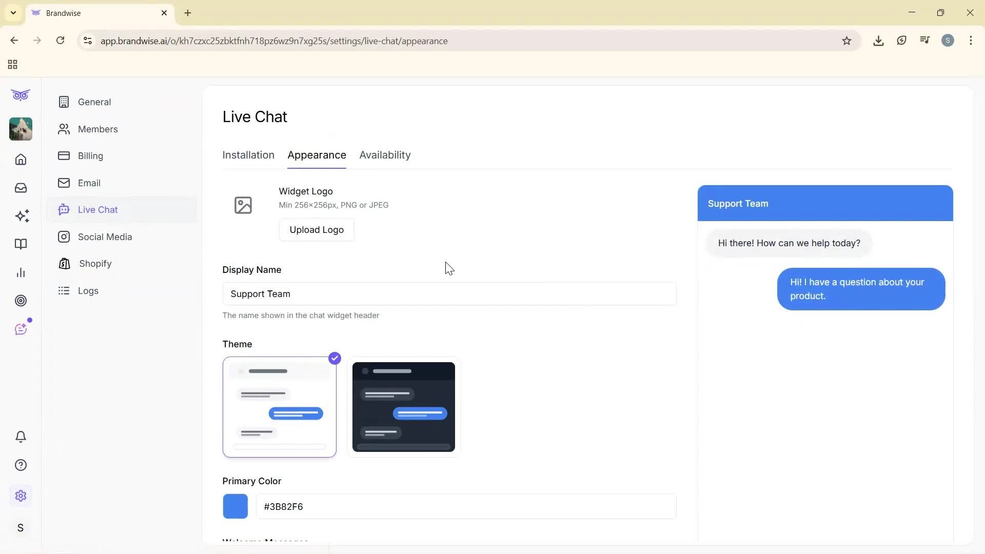
Task: Click the Upload Logo button
Action: click(x=316, y=229)
